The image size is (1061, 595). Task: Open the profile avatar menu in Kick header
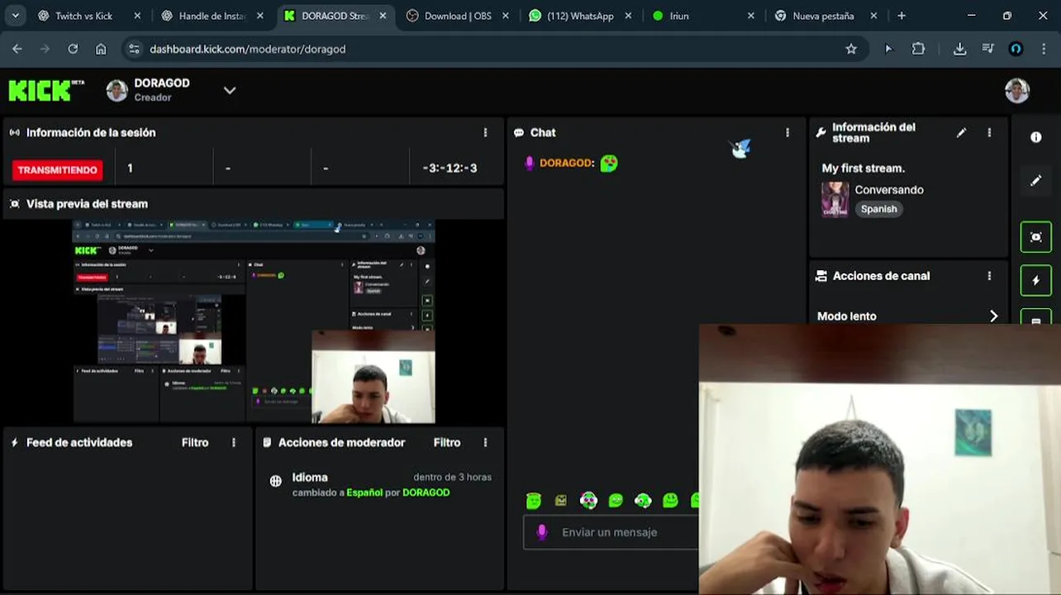1017,90
